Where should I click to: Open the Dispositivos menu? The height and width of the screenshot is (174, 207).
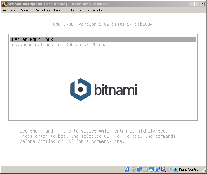click(80, 10)
